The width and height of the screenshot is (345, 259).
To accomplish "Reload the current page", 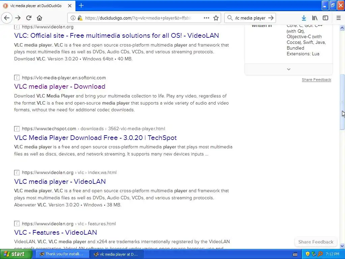I will coord(29,18).
